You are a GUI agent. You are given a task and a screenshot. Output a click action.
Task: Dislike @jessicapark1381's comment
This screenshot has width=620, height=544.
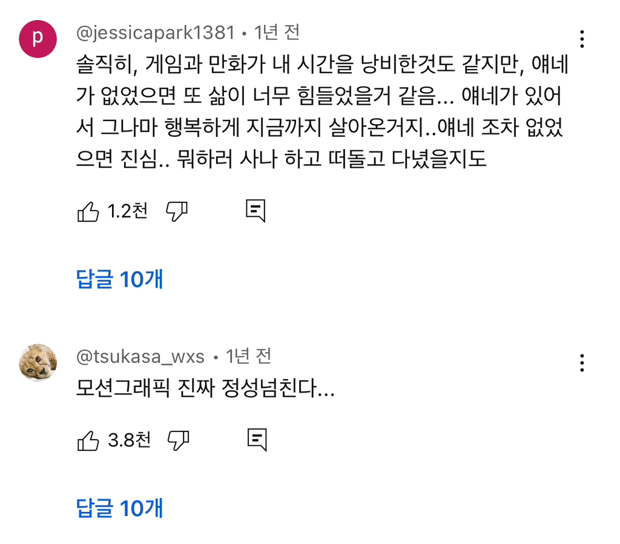point(176,210)
